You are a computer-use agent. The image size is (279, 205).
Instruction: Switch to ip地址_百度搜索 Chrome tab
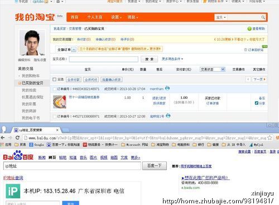[x=36, y=130]
